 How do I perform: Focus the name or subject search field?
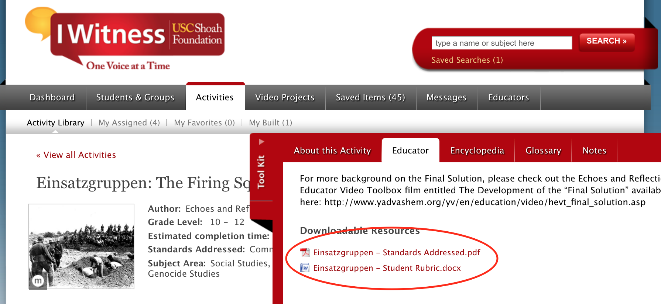tap(502, 43)
